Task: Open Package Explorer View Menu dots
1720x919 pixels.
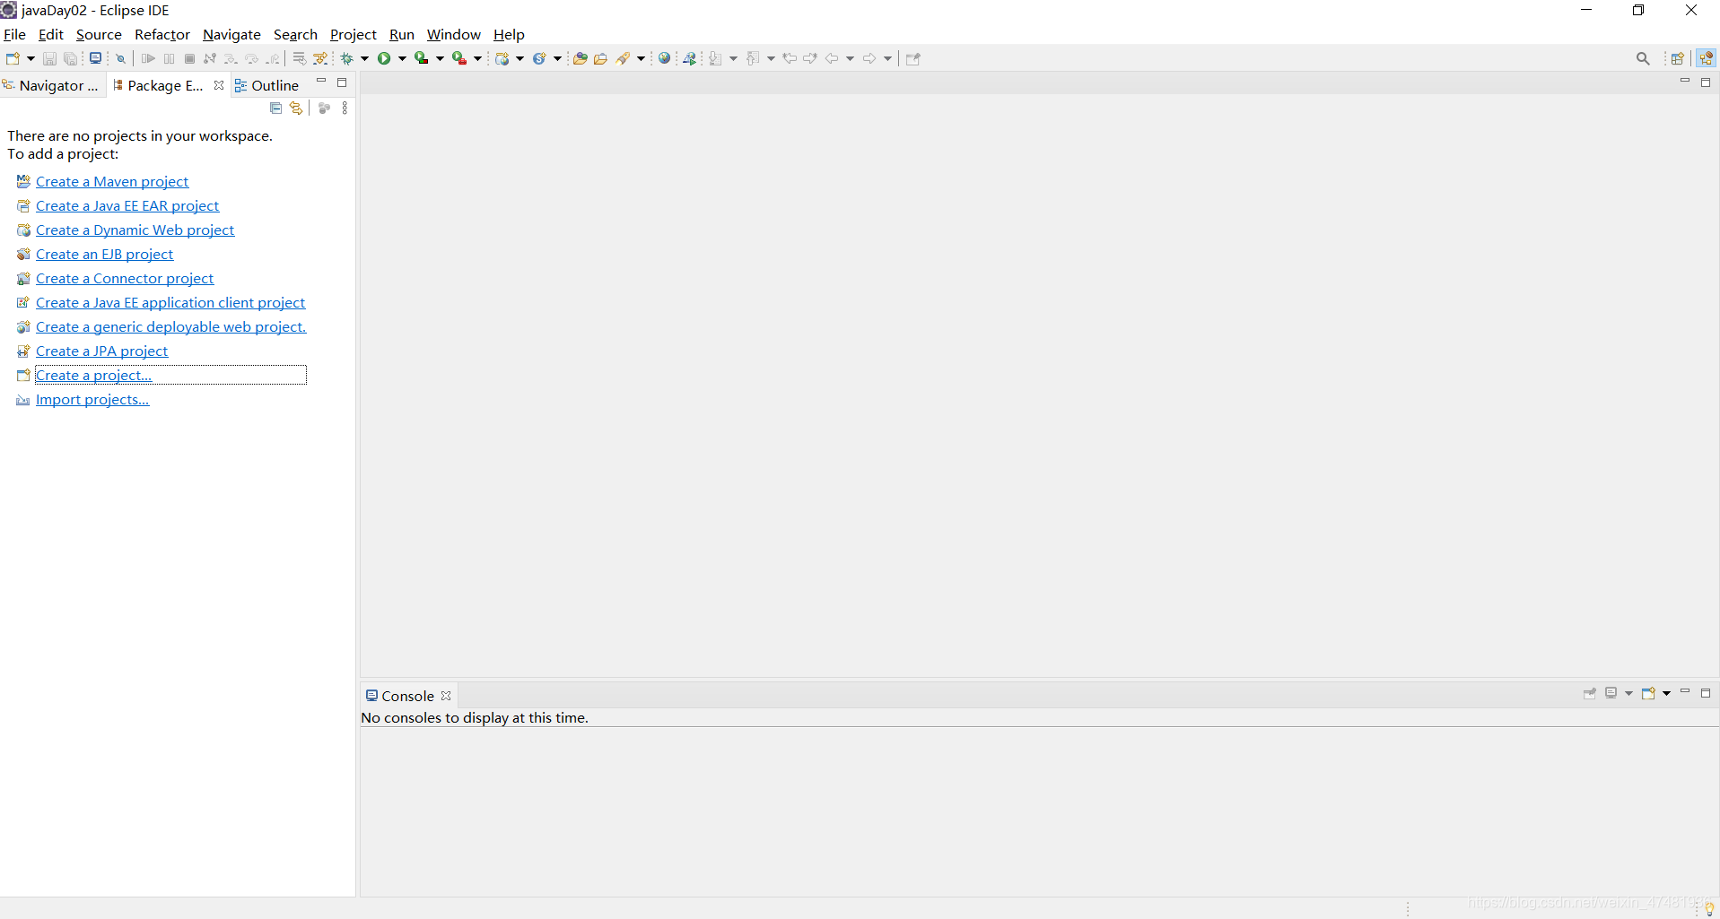Action: click(345, 108)
